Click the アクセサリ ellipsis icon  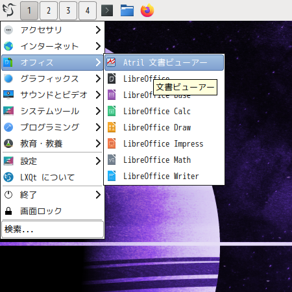click(x=8, y=30)
